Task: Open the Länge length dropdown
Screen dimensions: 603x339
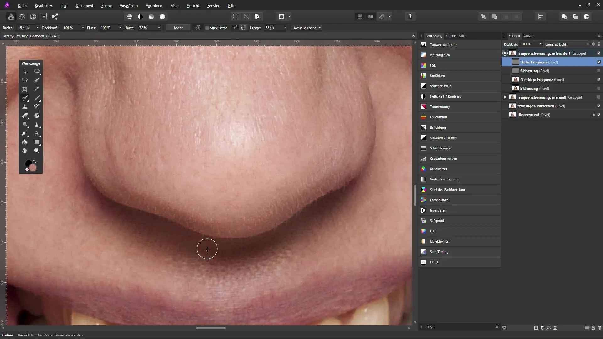Action: 285,28
